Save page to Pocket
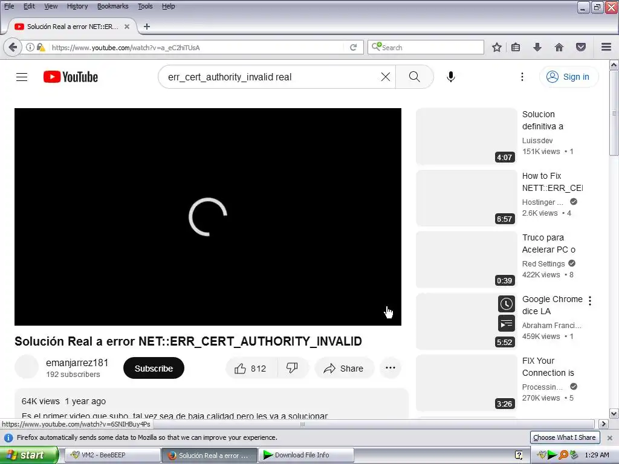The image size is (619, 464). (x=581, y=47)
